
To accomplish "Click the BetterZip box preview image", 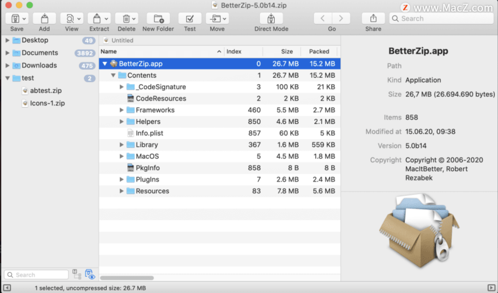I will click(x=419, y=230).
